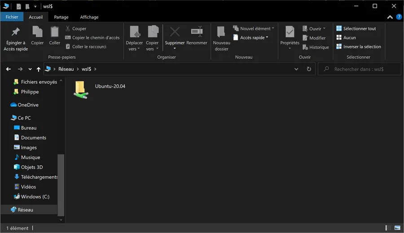Expand the address bar history chevron
Viewport: 404px width, 233px height.
tap(296, 69)
